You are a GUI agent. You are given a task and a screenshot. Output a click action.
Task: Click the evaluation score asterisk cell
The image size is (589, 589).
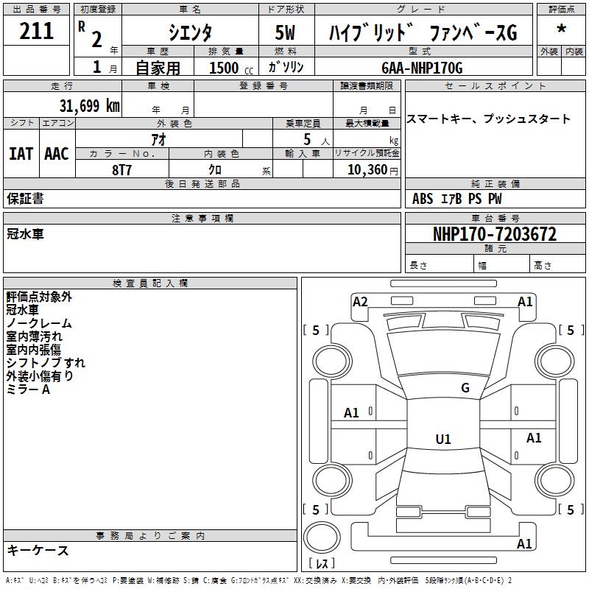[x=561, y=30]
